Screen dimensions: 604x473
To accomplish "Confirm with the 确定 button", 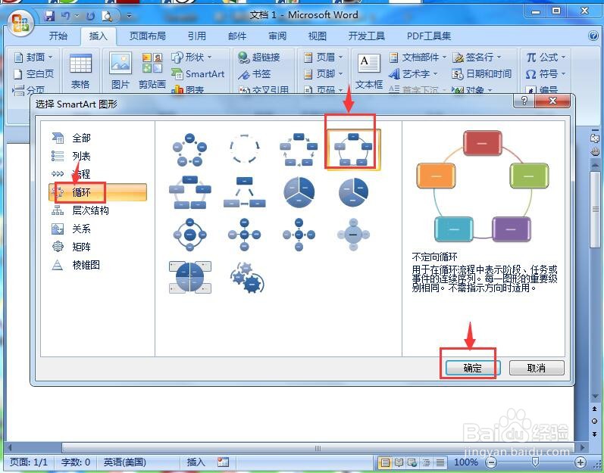I will click(x=473, y=368).
